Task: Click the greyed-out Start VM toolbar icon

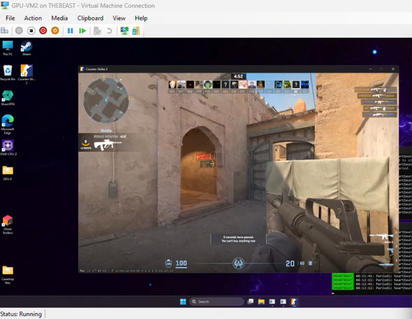Action: 19,31
